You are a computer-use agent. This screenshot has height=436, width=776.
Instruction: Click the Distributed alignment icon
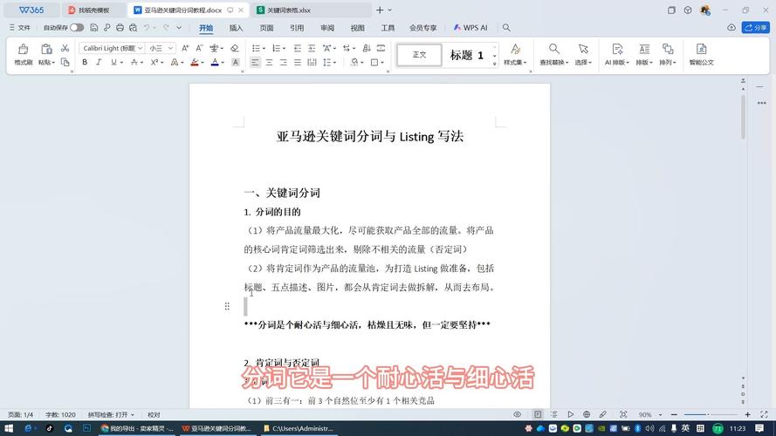point(312,62)
